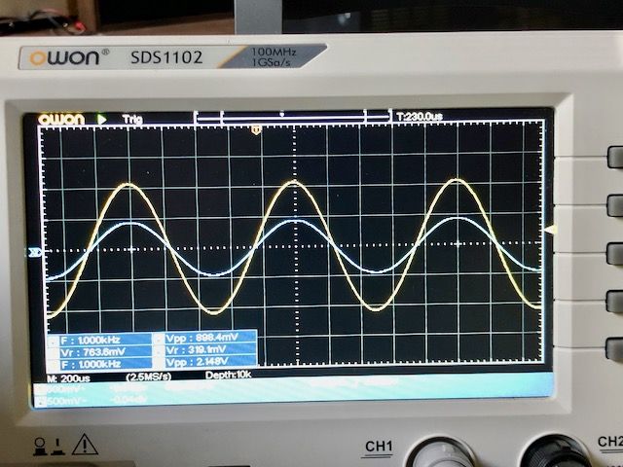623x467 pixels.
Task: Click the warning triangle symbol below the screen
Action: click(x=86, y=445)
